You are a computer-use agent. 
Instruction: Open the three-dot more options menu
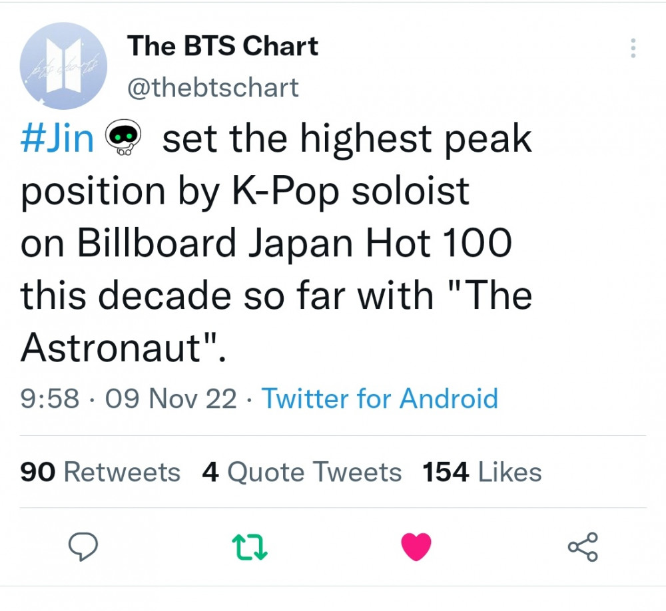(x=633, y=48)
